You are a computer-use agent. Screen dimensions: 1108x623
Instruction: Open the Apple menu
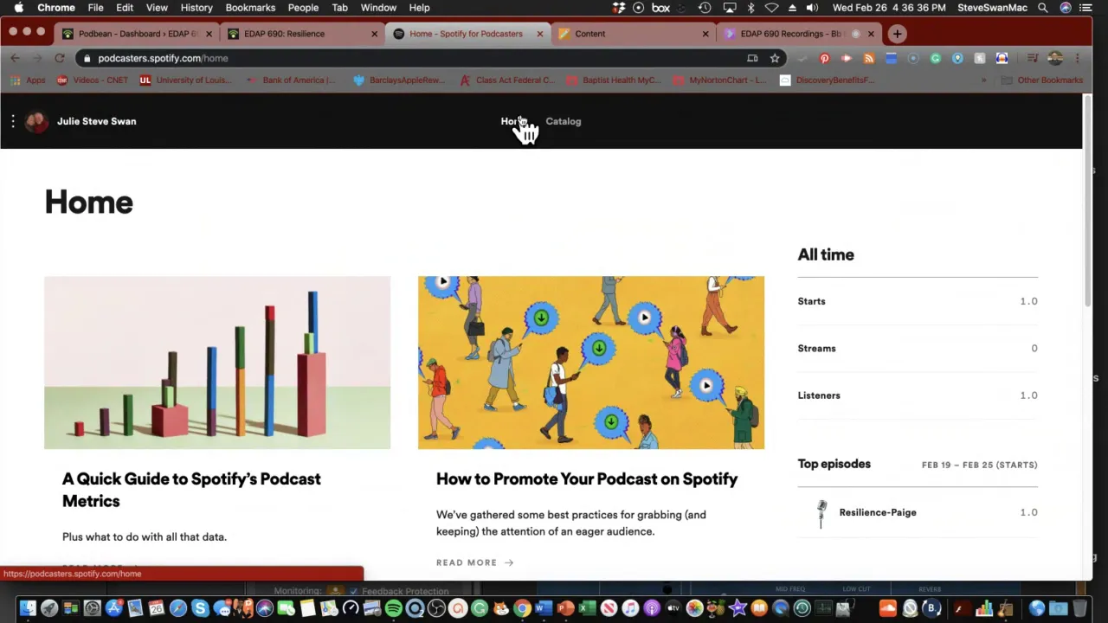(x=18, y=8)
